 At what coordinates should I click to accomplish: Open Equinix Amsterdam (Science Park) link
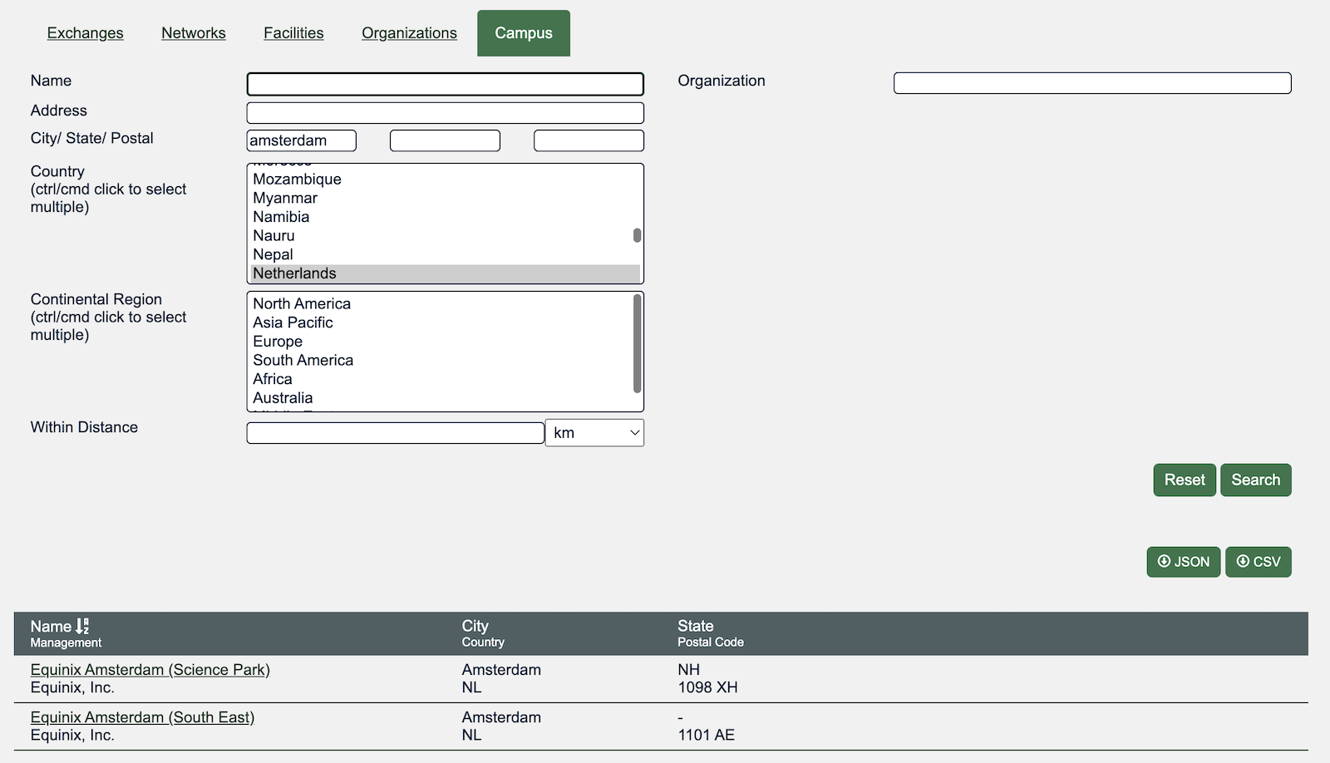[x=150, y=670]
